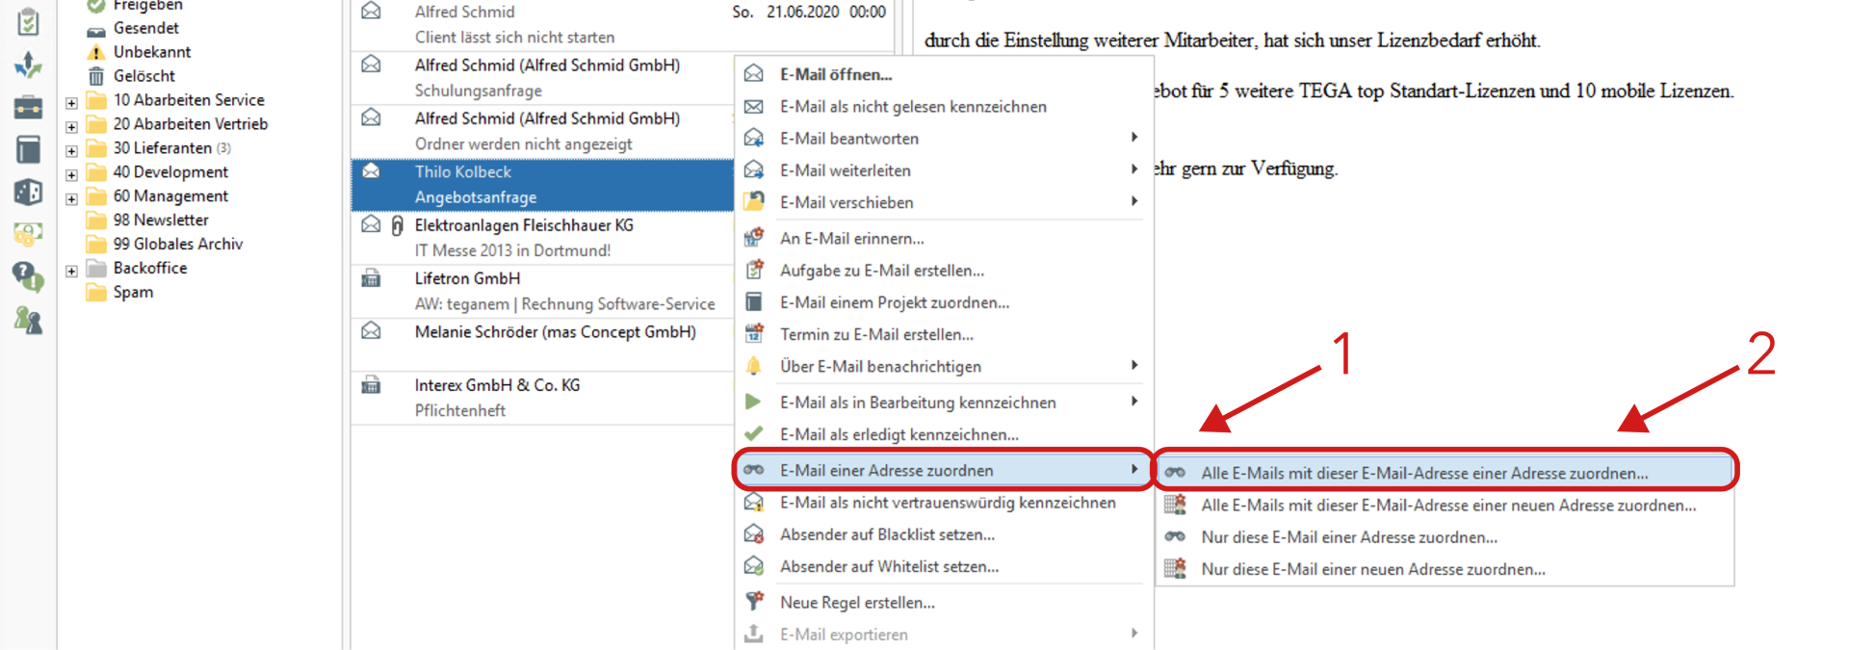This screenshot has height=650, width=1849.
Task: Click the envelope icon beside Melanie Schröder
Action: 371,331
